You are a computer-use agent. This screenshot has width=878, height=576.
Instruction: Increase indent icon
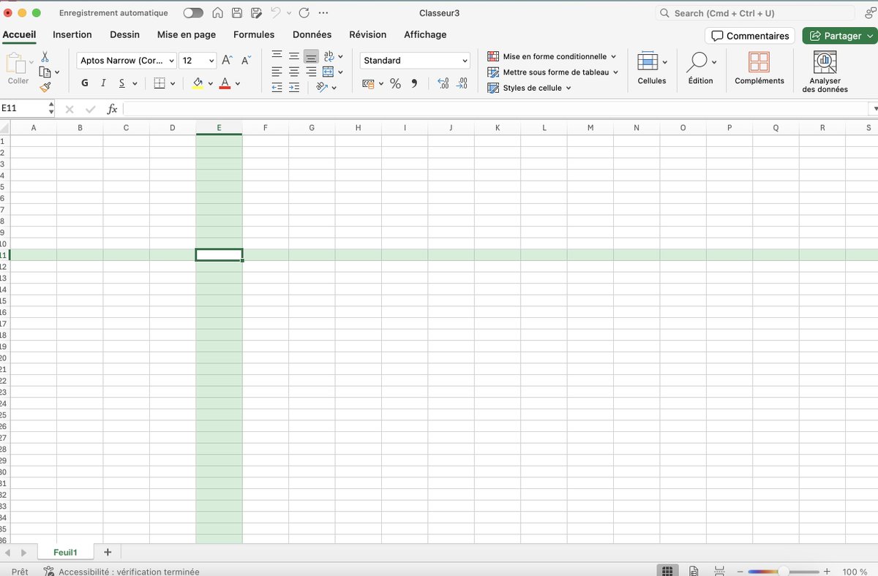[293, 87]
